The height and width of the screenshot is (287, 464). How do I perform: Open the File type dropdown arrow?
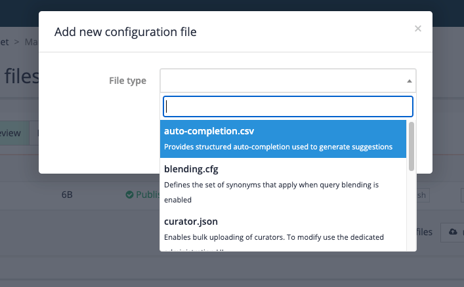410,81
